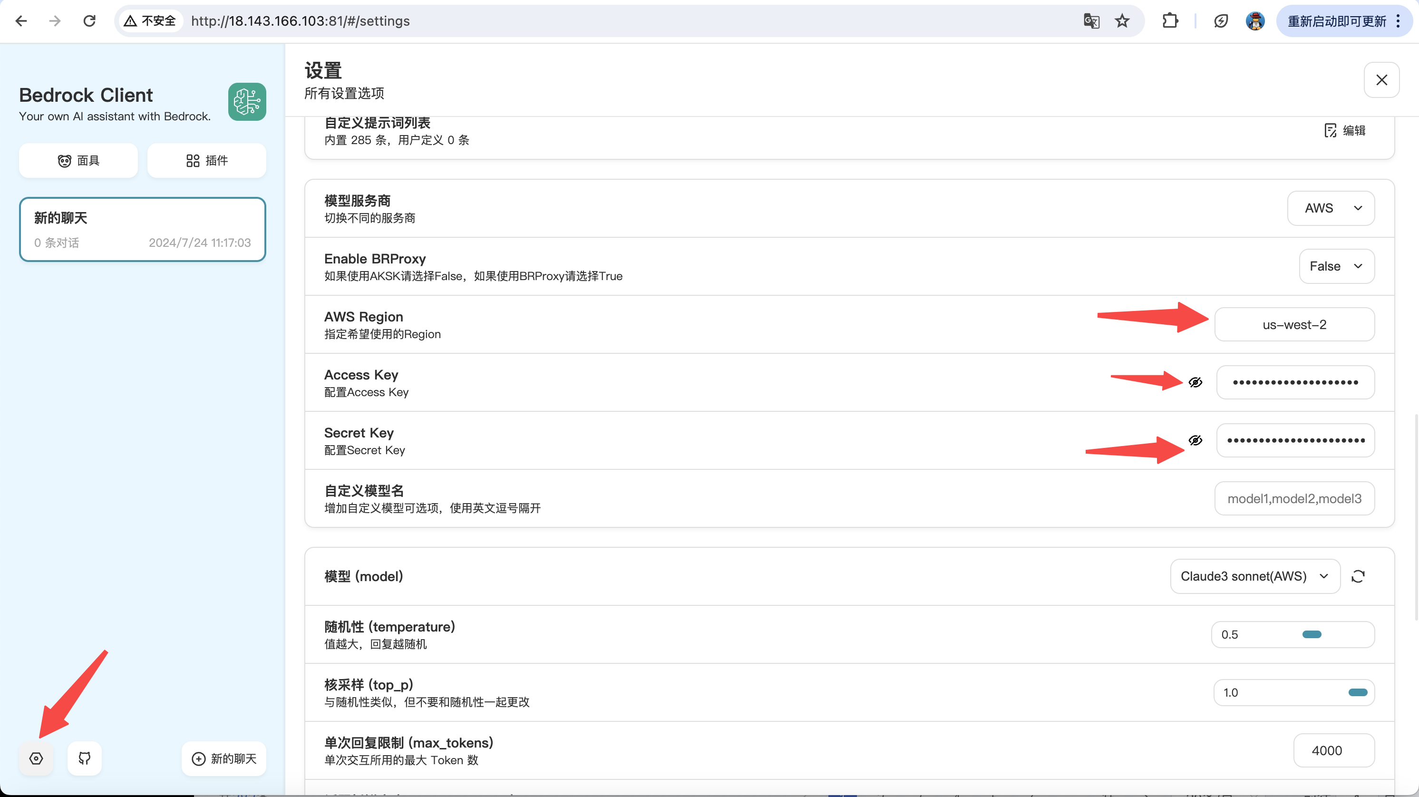The image size is (1419, 797).
Task: Open Claude3 sonnet(AWS) model dropdown
Action: tap(1254, 576)
